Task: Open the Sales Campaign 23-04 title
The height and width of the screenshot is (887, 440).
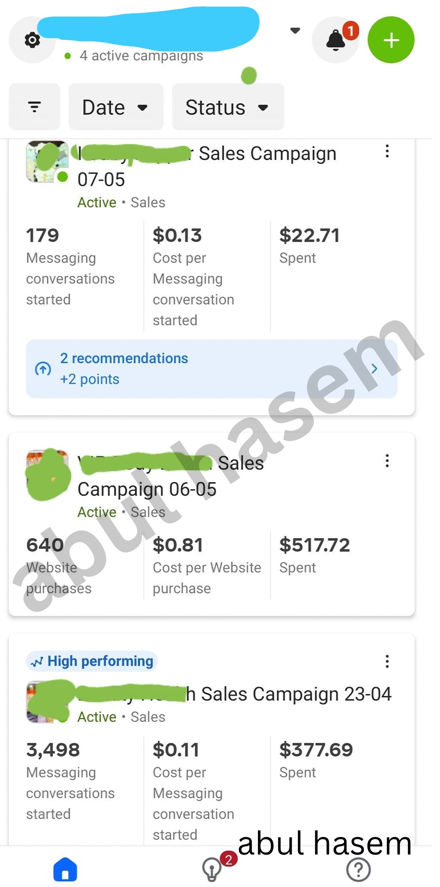Action: 234,694
